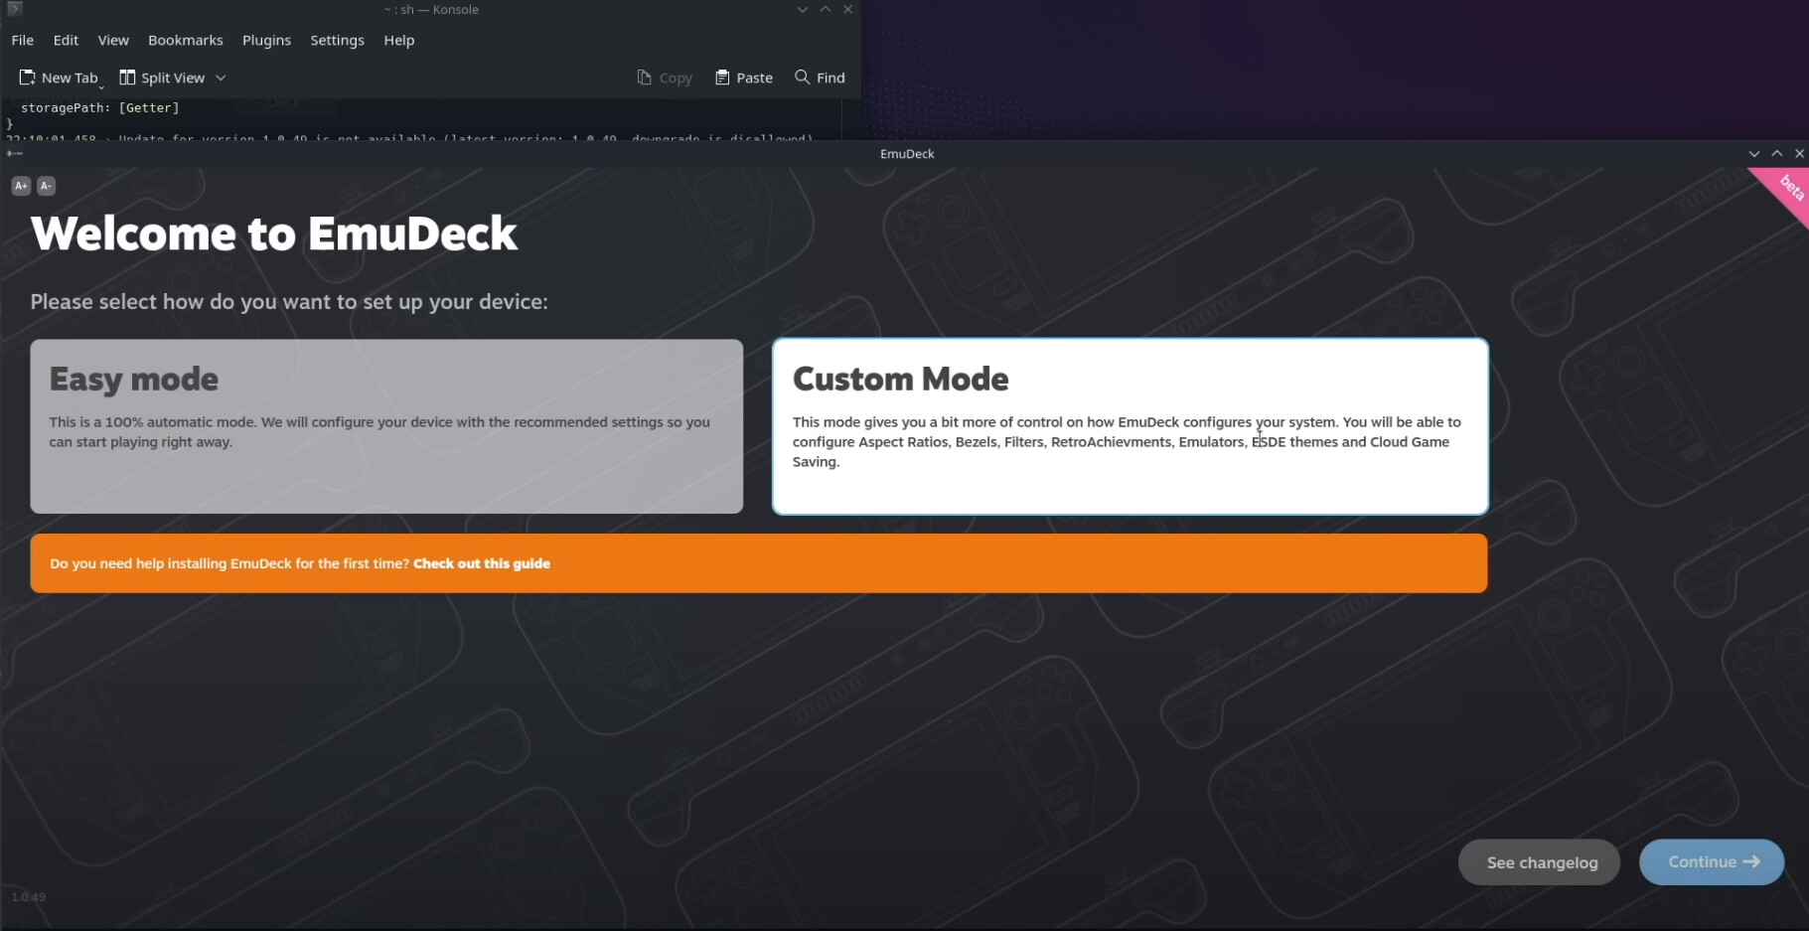Viewport: 1809px width, 931px height.
Task: Increase font size with A+ button
Action: [21, 186]
